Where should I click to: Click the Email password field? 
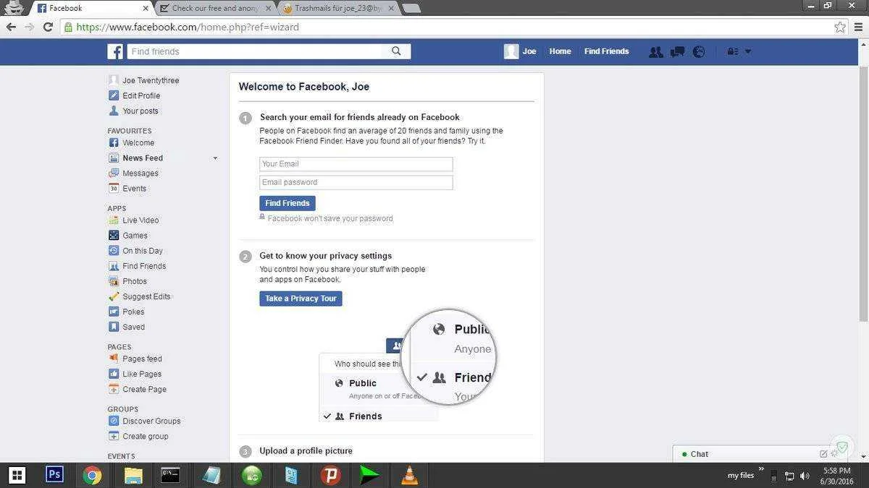click(x=356, y=182)
